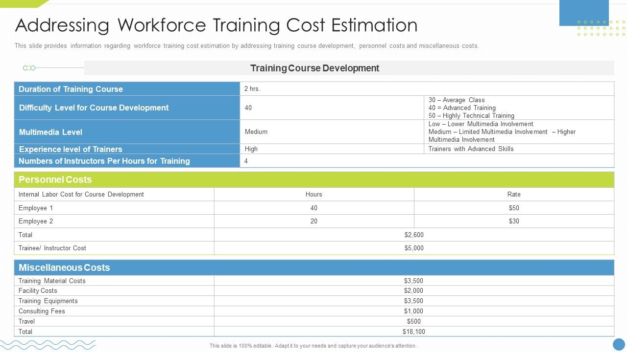Image resolution: width=627 pixels, height=352 pixels.
Task: Click 'Experience level of Trainers' label
Action: pos(71,149)
